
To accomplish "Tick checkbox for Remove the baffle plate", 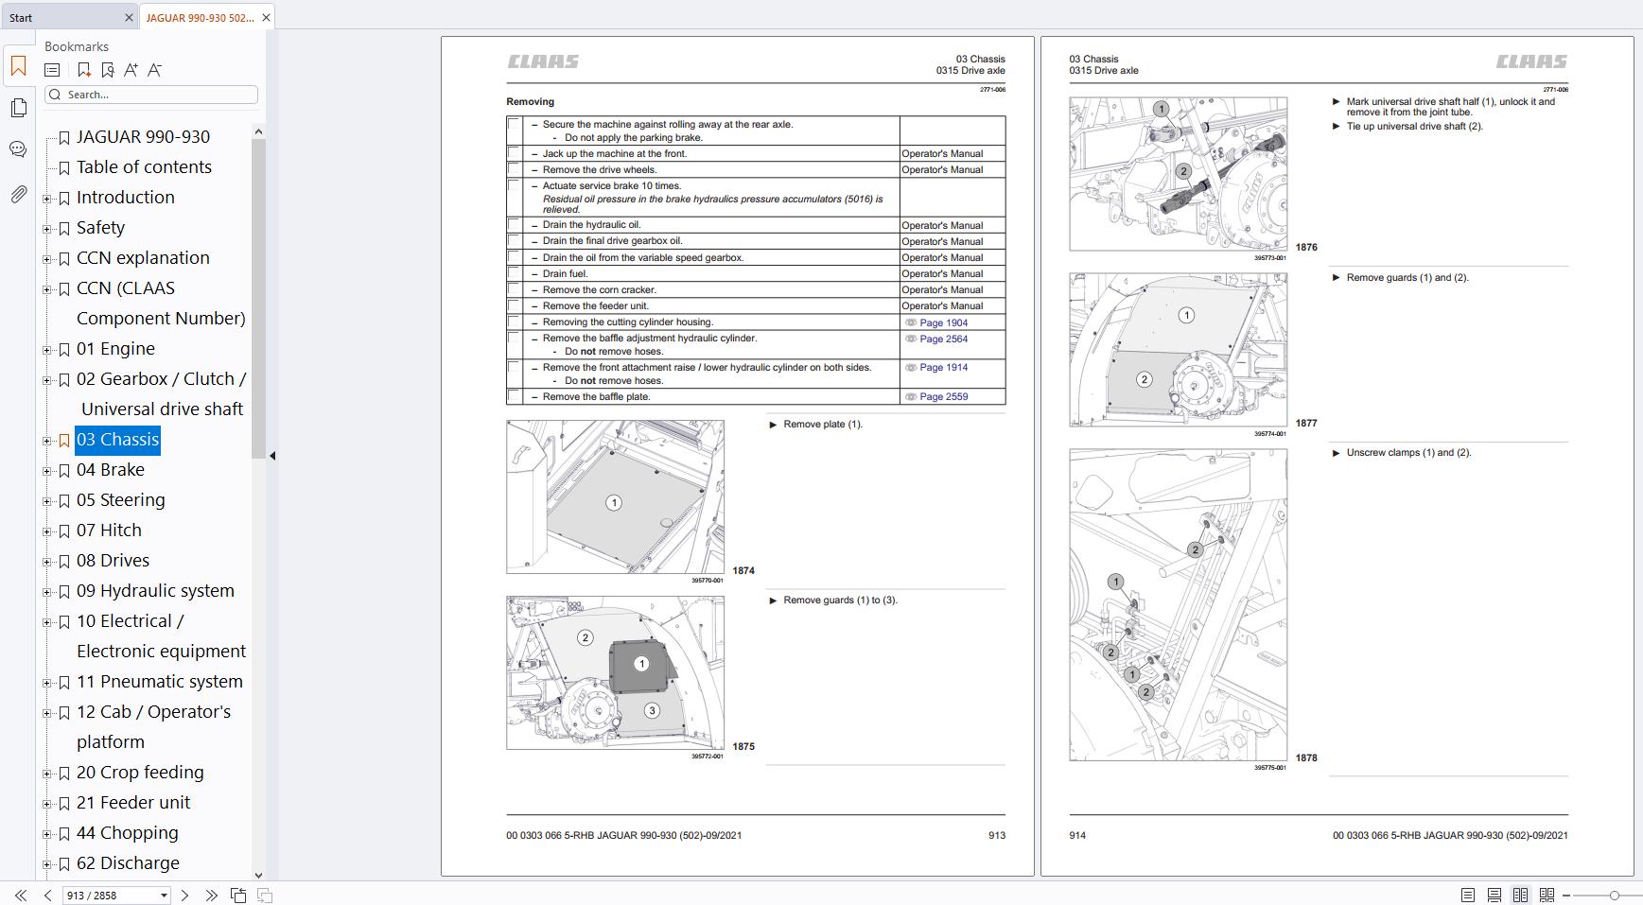I will (514, 396).
